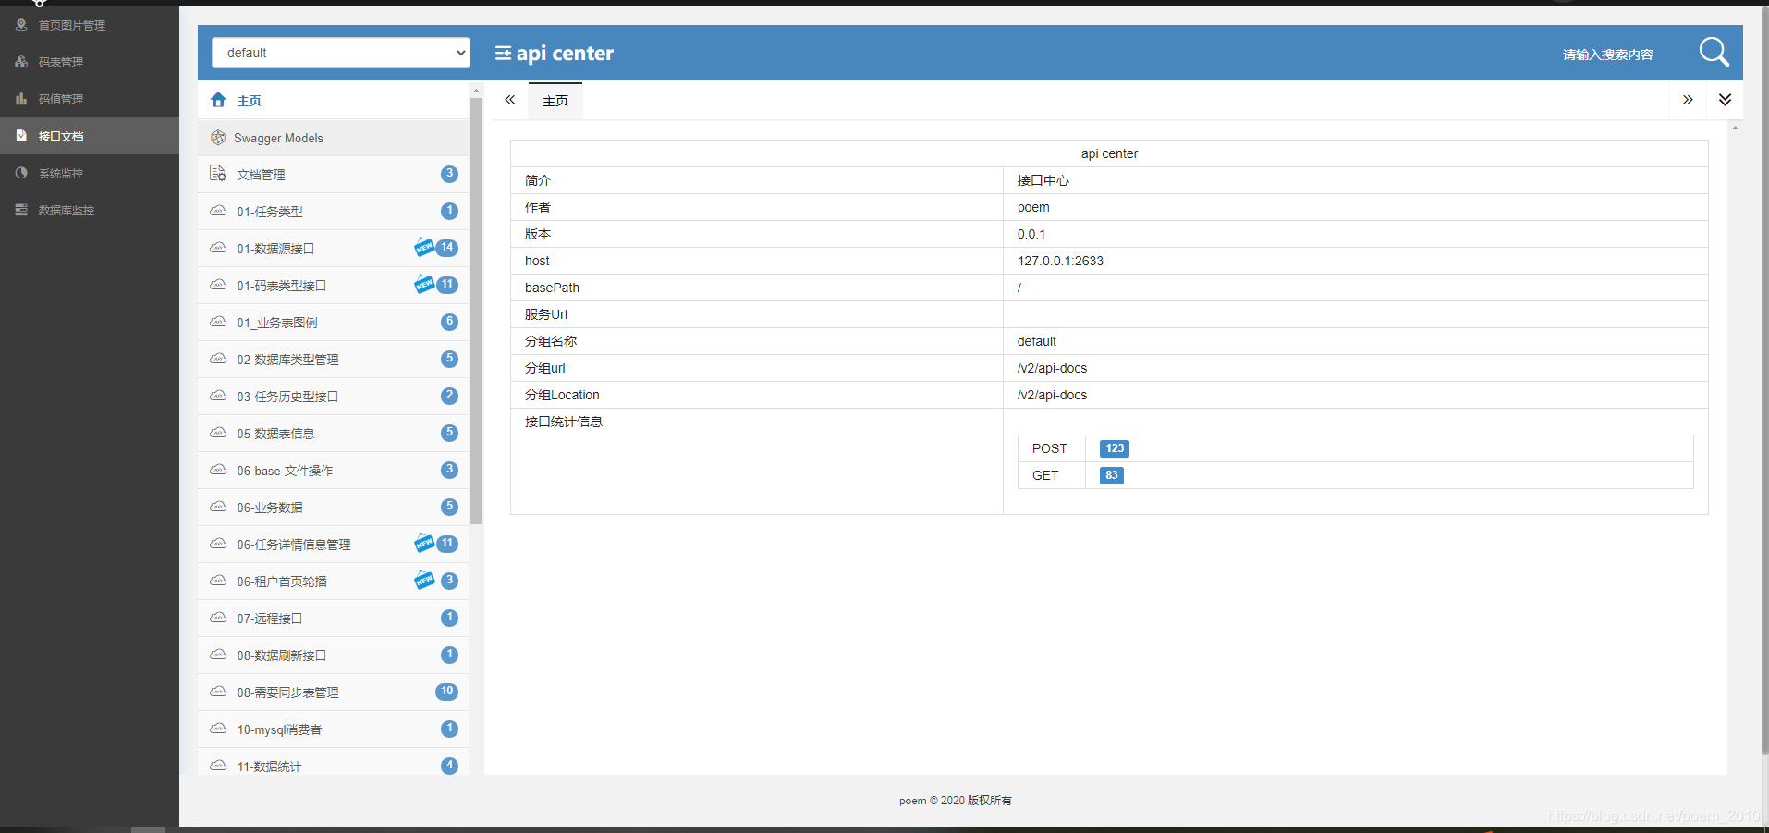Click the NEW badge on 01-数据源接口
The height and width of the screenshot is (833, 1769).
(424, 247)
